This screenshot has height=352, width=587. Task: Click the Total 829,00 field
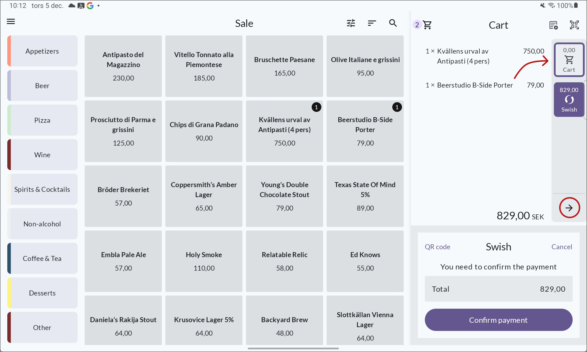[x=498, y=289]
